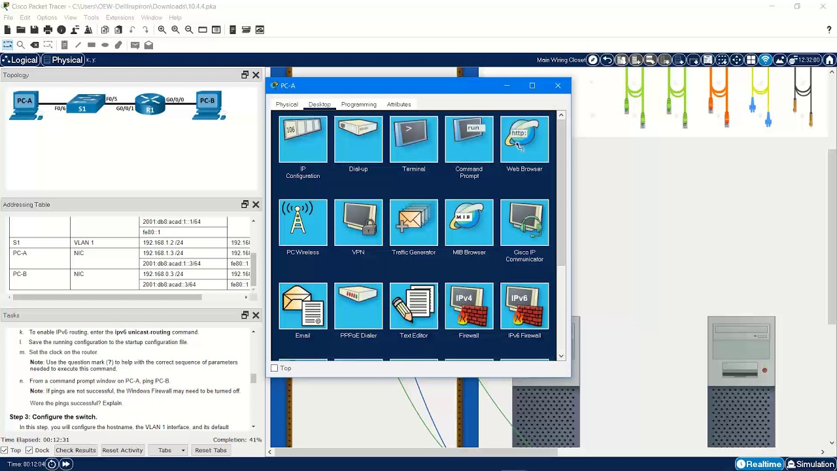Viewport: 837px width, 471px height.
Task: Click the Addressing Table horizontal scrollbar
Action: click(107, 297)
